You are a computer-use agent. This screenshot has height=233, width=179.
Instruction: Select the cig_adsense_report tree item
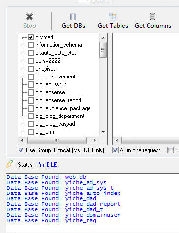(59, 100)
